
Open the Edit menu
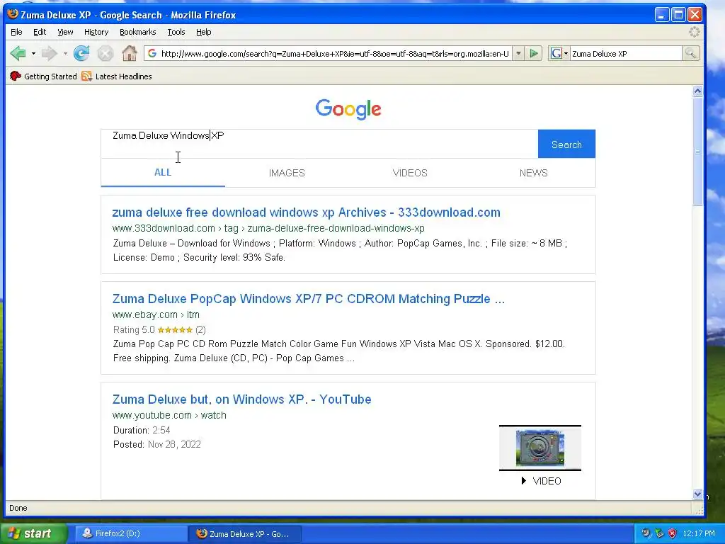pos(40,32)
